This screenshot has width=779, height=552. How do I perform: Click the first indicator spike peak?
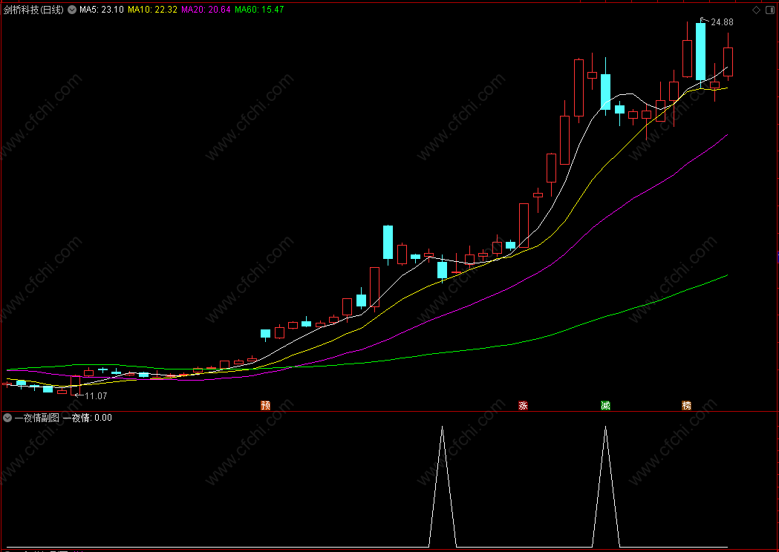tap(442, 427)
